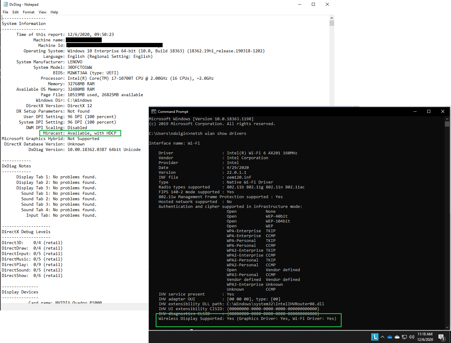Open the teal L application icon on the taskbar
The width and height of the screenshot is (451, 343).
pyautogui.click(x=375, y=337)
